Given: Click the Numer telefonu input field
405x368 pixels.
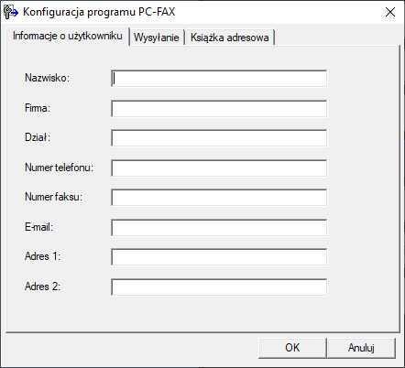Looking at the screenshot, I should tap(219, 168).
